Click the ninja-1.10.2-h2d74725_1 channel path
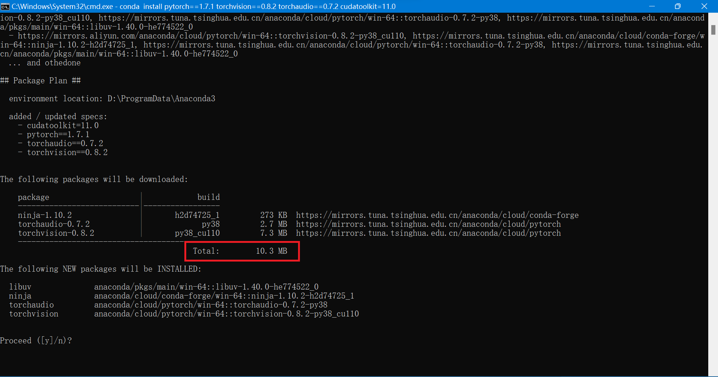718x377 pixels. (224, 296)
